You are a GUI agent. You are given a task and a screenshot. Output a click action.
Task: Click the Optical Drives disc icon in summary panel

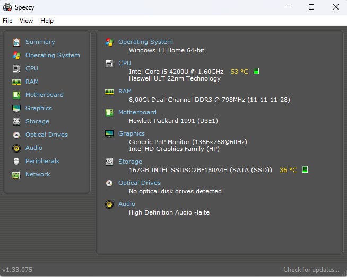[109, 183]
